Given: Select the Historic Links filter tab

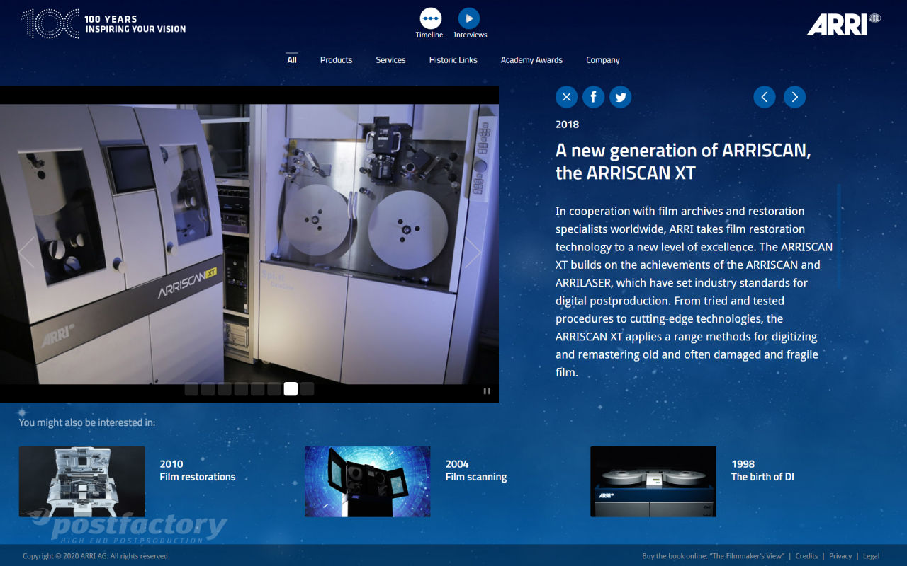Looking at the screenshot, I should click(x=453, y=60).
